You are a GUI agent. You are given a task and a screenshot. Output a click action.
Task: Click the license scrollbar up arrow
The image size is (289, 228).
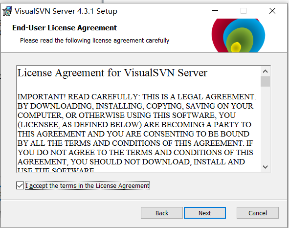pos(265,71)
